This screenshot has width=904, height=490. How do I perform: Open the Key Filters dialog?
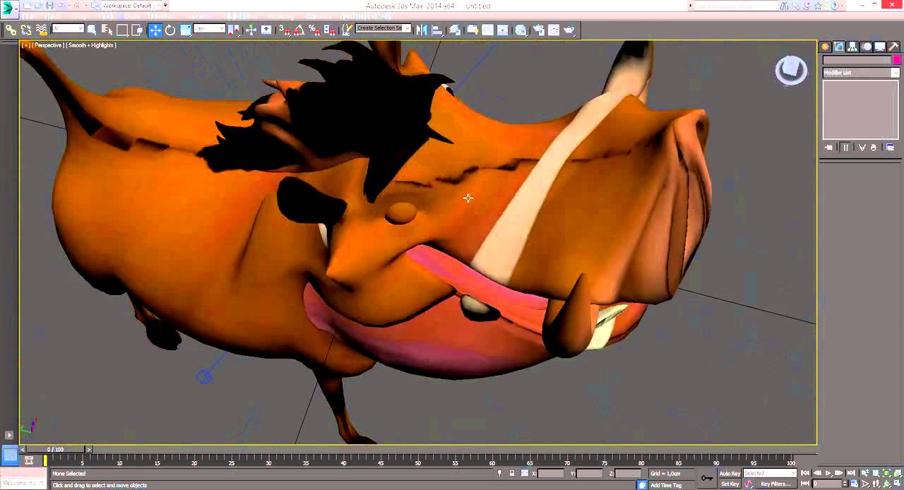pos(775,484)
